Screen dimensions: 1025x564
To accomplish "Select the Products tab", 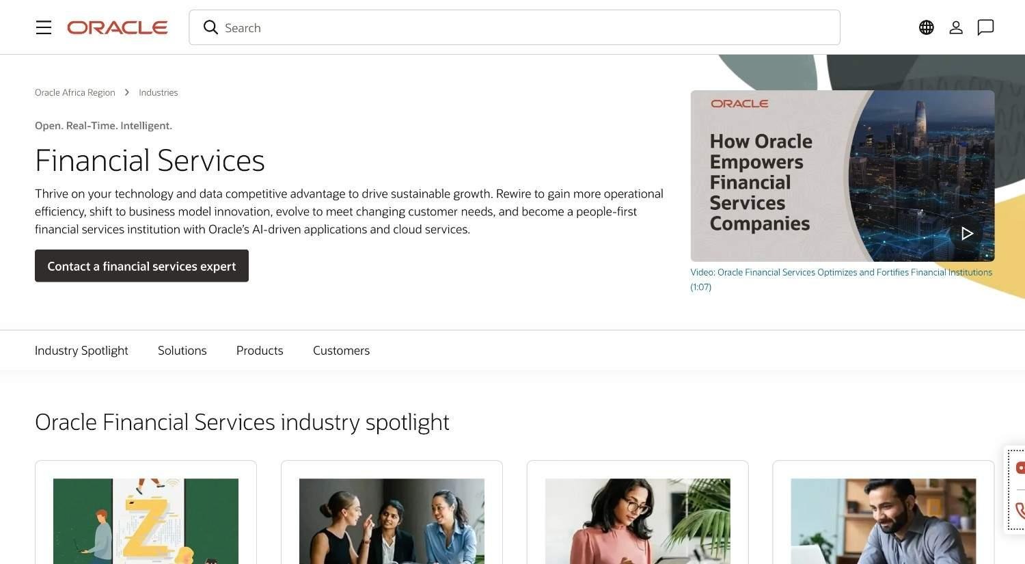I will tap(260, 351).
